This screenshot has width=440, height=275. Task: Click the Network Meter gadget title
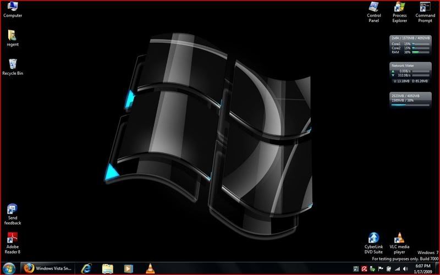[403, 65]
